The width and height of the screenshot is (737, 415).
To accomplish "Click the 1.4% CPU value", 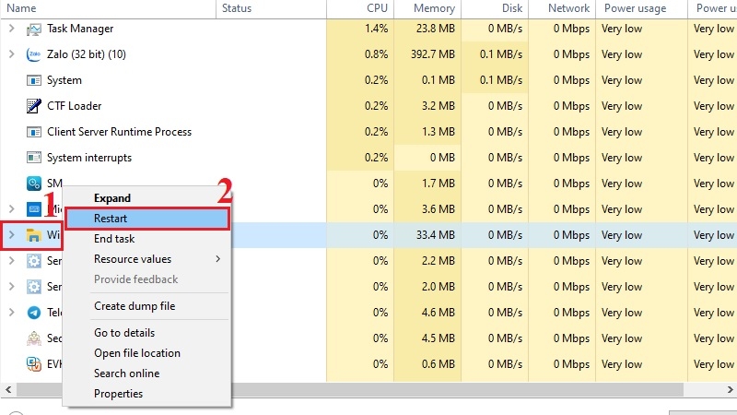I will (376, 29).
